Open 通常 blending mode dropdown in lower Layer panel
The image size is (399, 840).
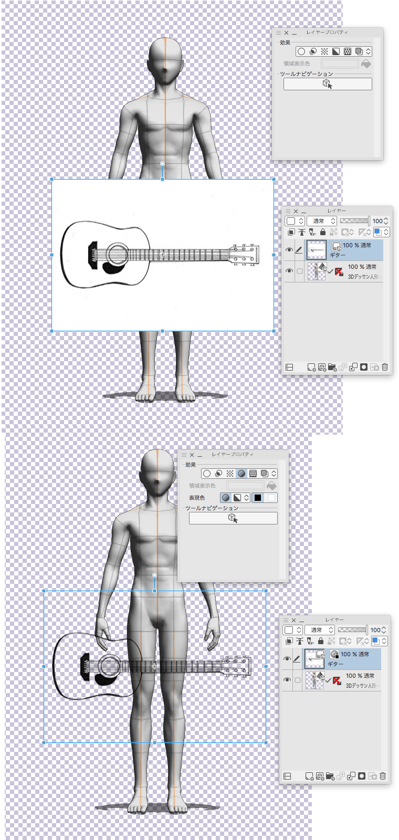click(319, 630)
